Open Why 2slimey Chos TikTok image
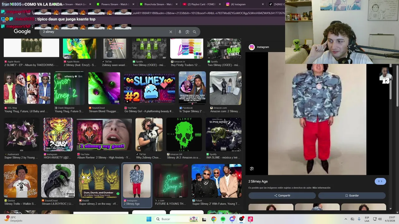 (149, 134)
